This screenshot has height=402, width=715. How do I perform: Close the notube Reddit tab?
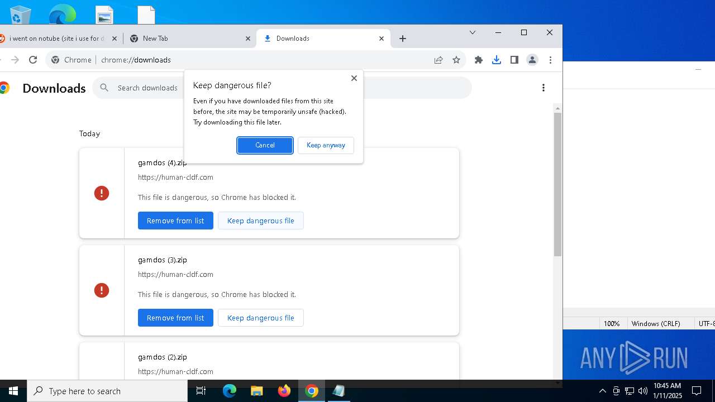(x=115, y=39)
